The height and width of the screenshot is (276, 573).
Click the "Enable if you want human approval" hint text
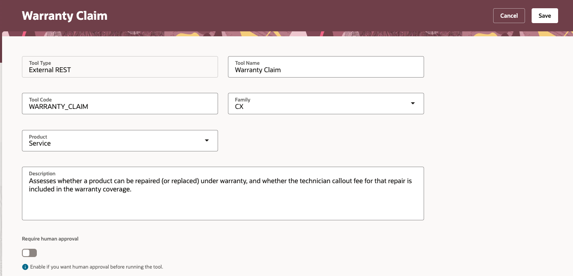(96, 267)
